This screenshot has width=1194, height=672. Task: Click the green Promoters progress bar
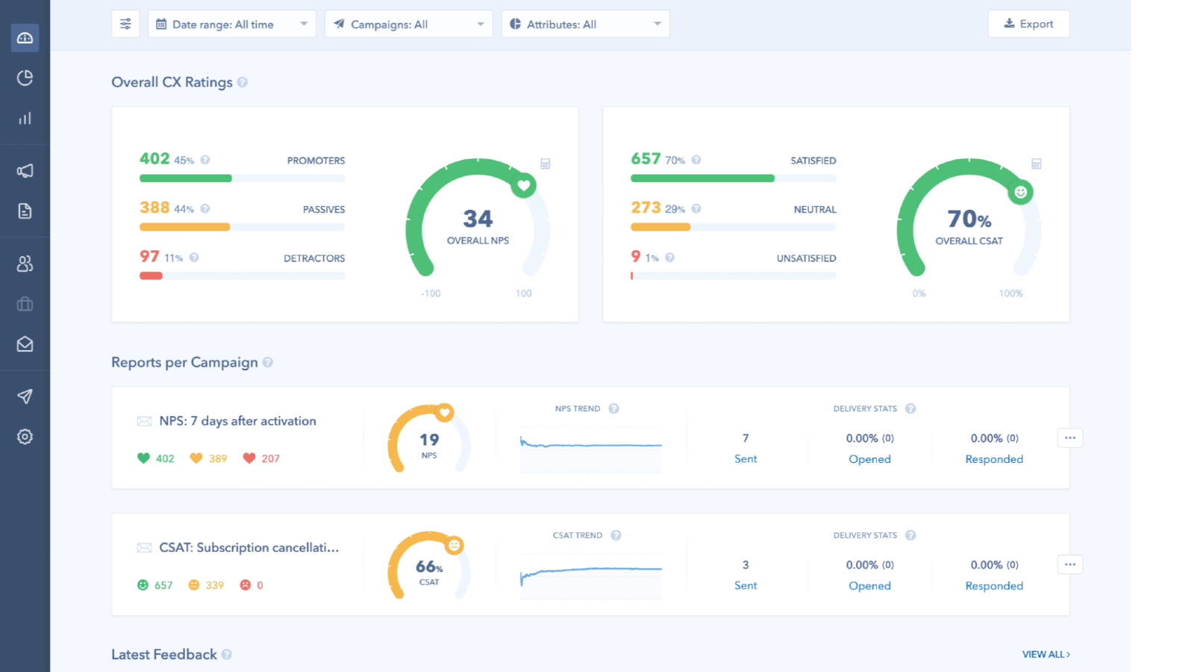click(186, 178)
